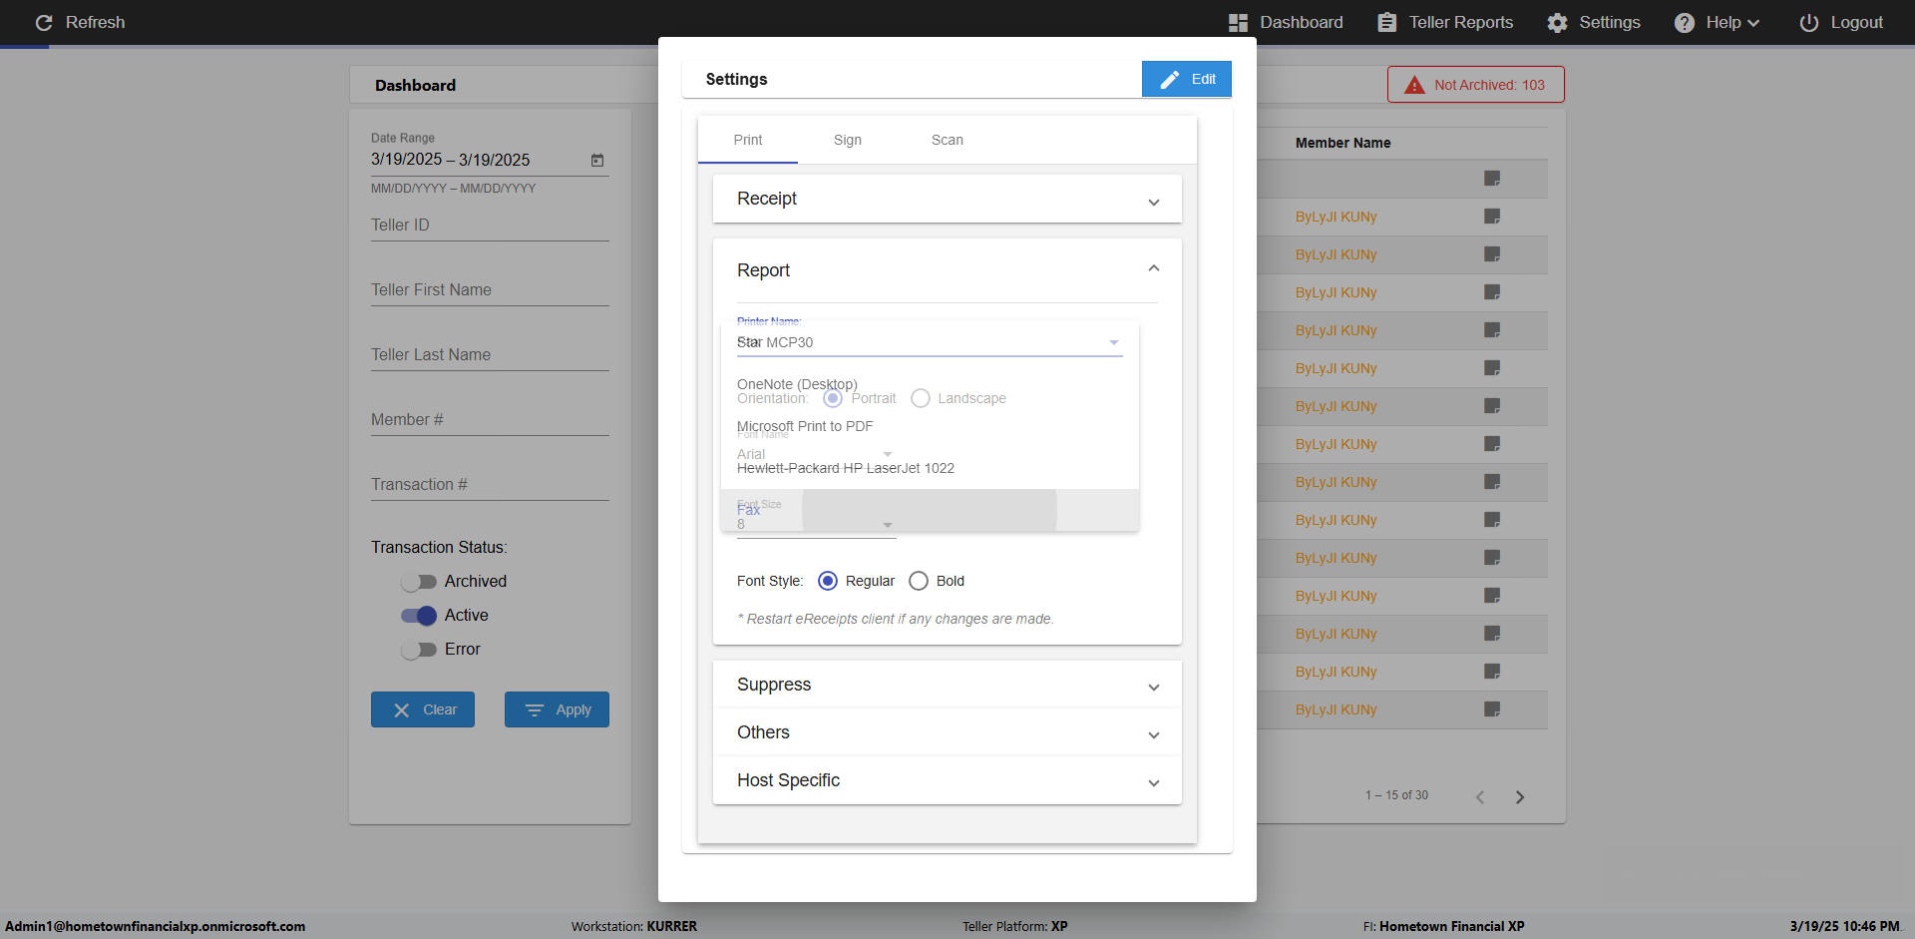This screenshot has width=1915, height=939.
Task: Enable the Archived status toggle
Action: point(419,582)
